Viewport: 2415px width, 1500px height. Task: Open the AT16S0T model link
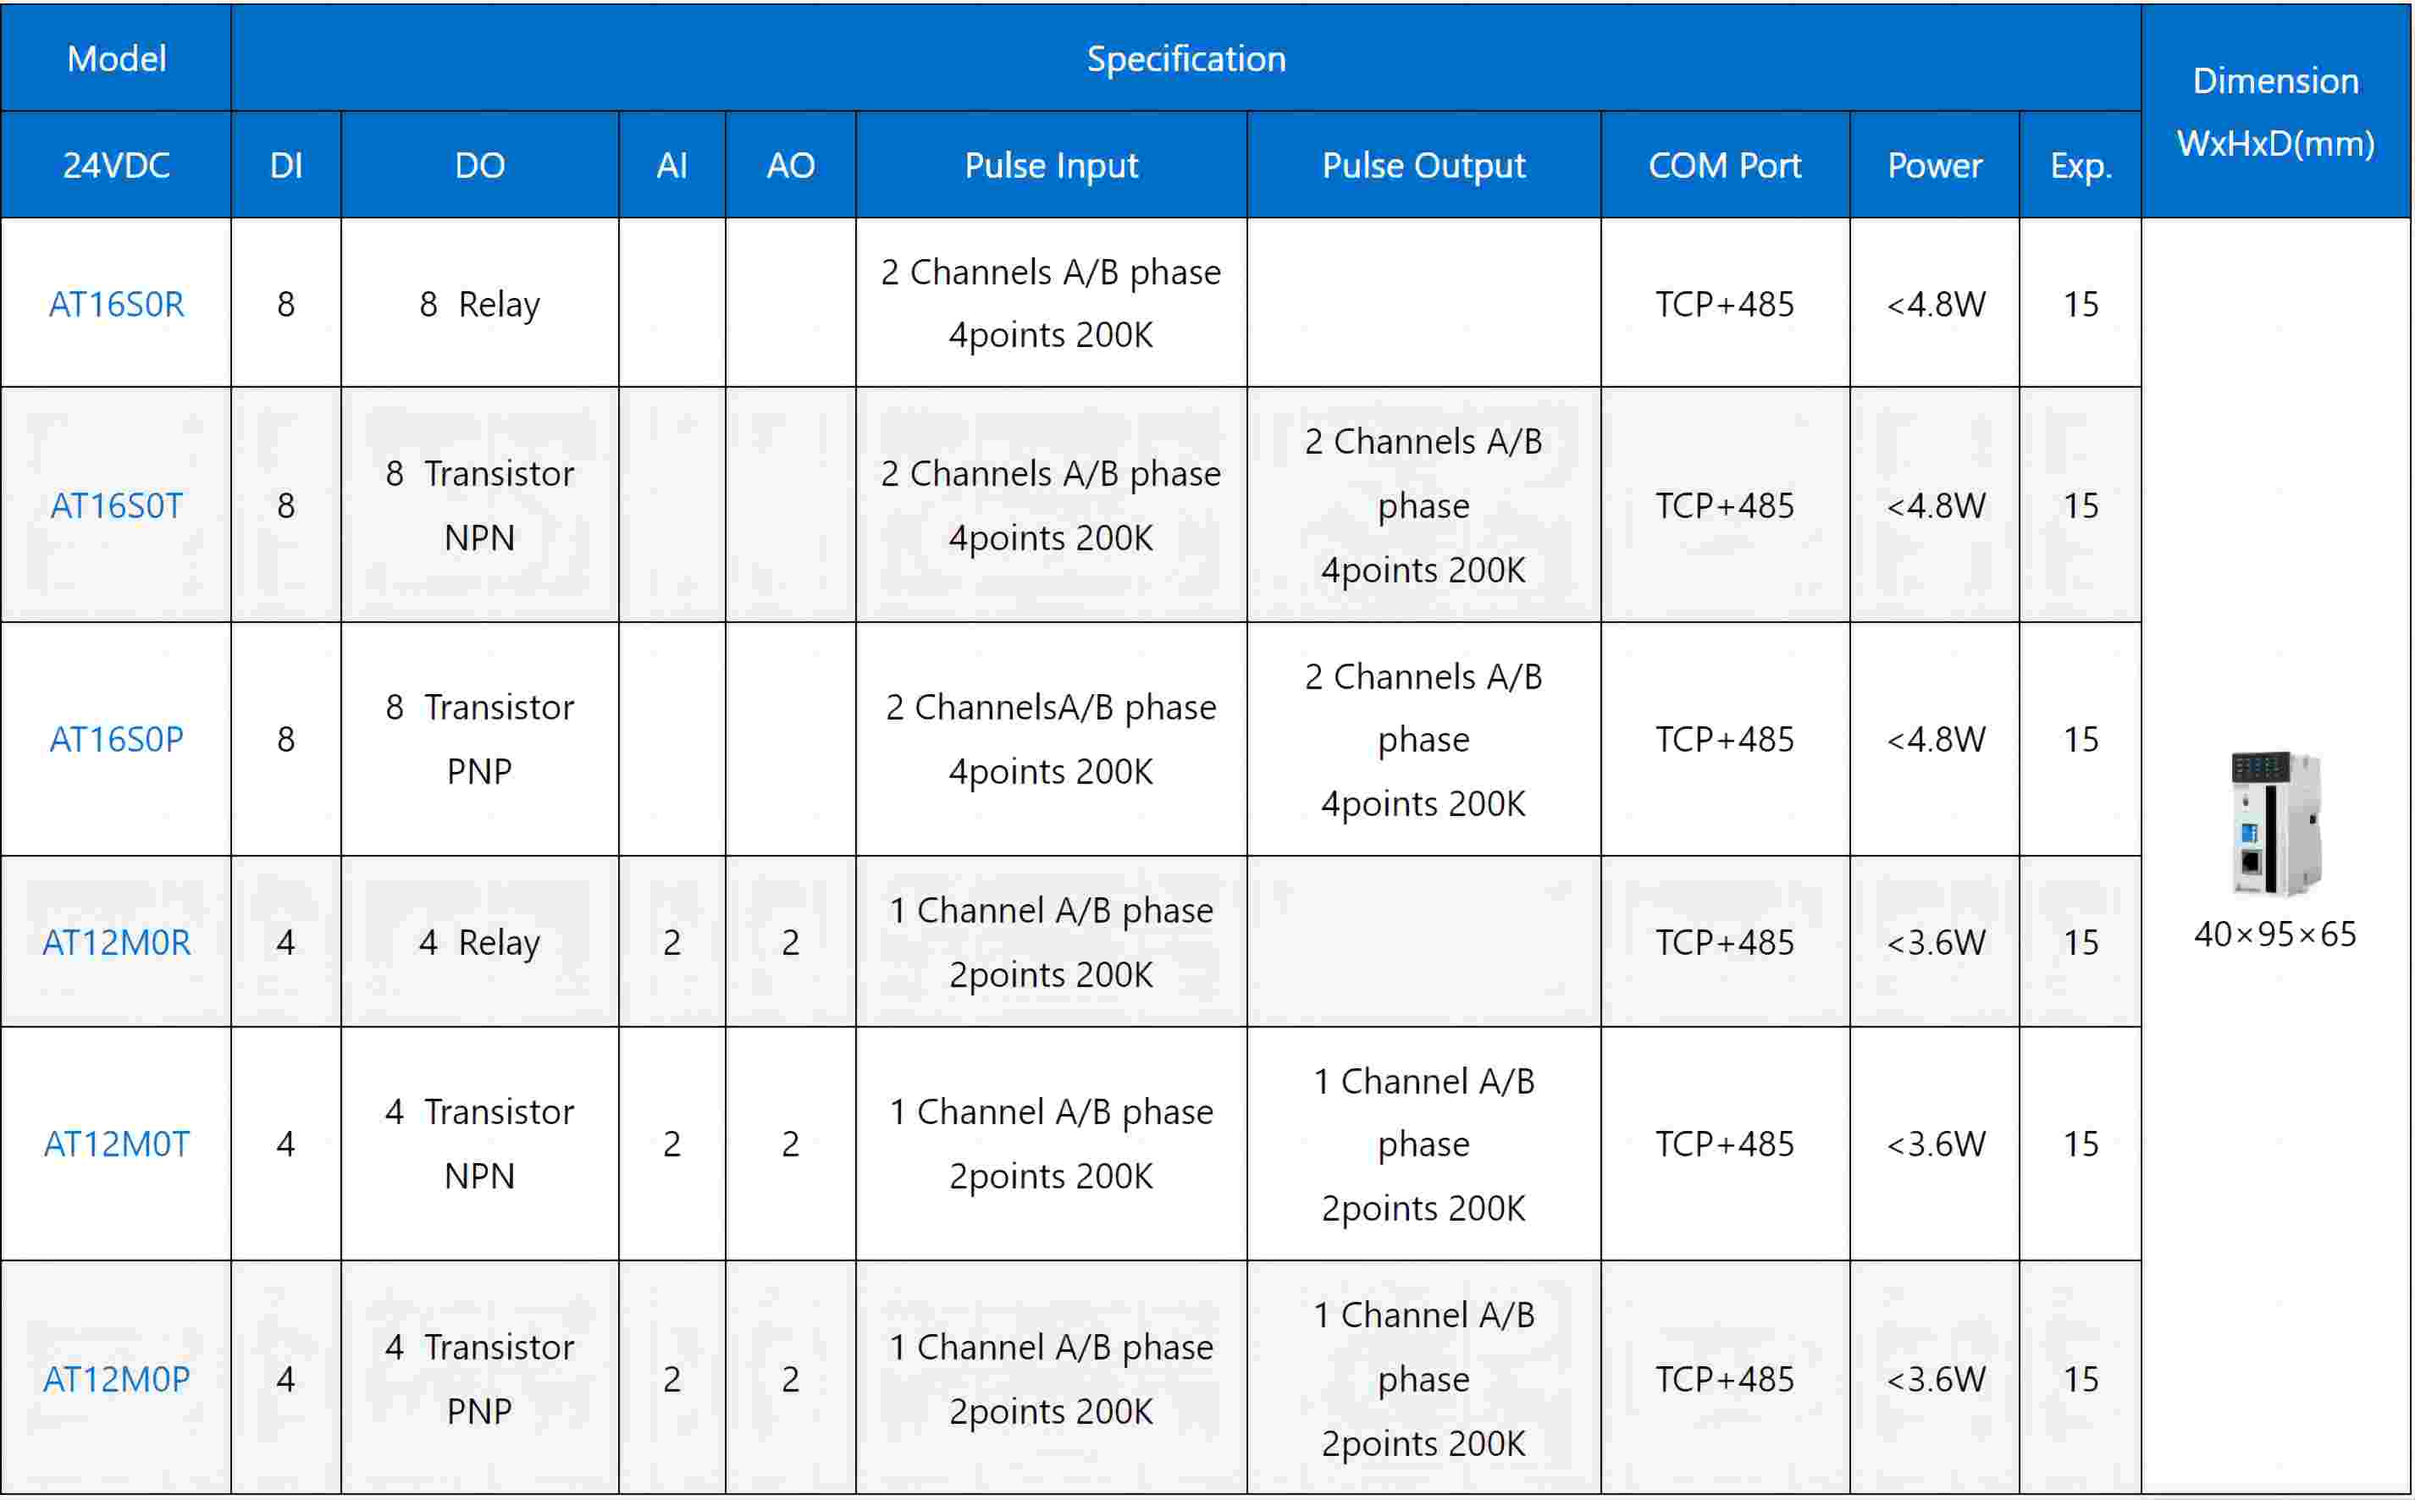[x=116, y=506]
